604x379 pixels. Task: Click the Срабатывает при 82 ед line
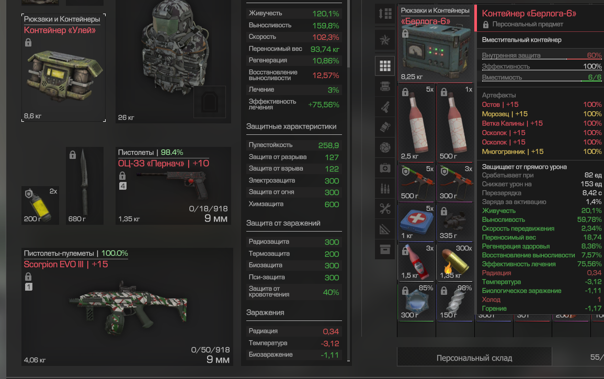(x=542, y=175)
